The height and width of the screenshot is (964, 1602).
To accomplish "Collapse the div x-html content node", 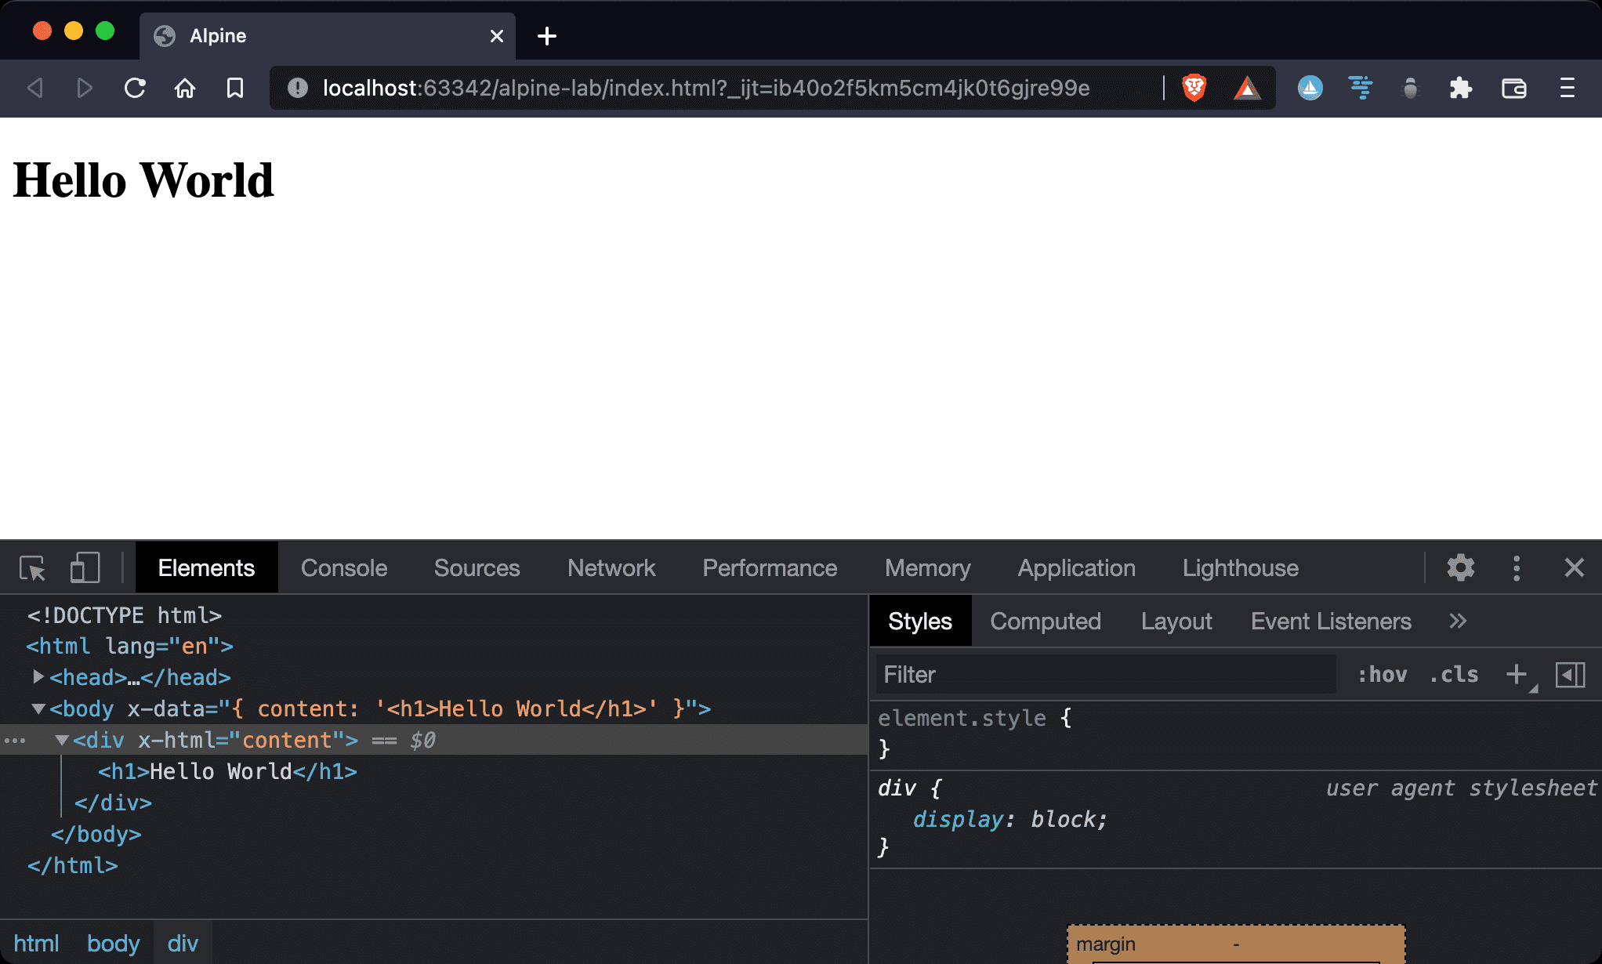I will (x=63, y=741).
